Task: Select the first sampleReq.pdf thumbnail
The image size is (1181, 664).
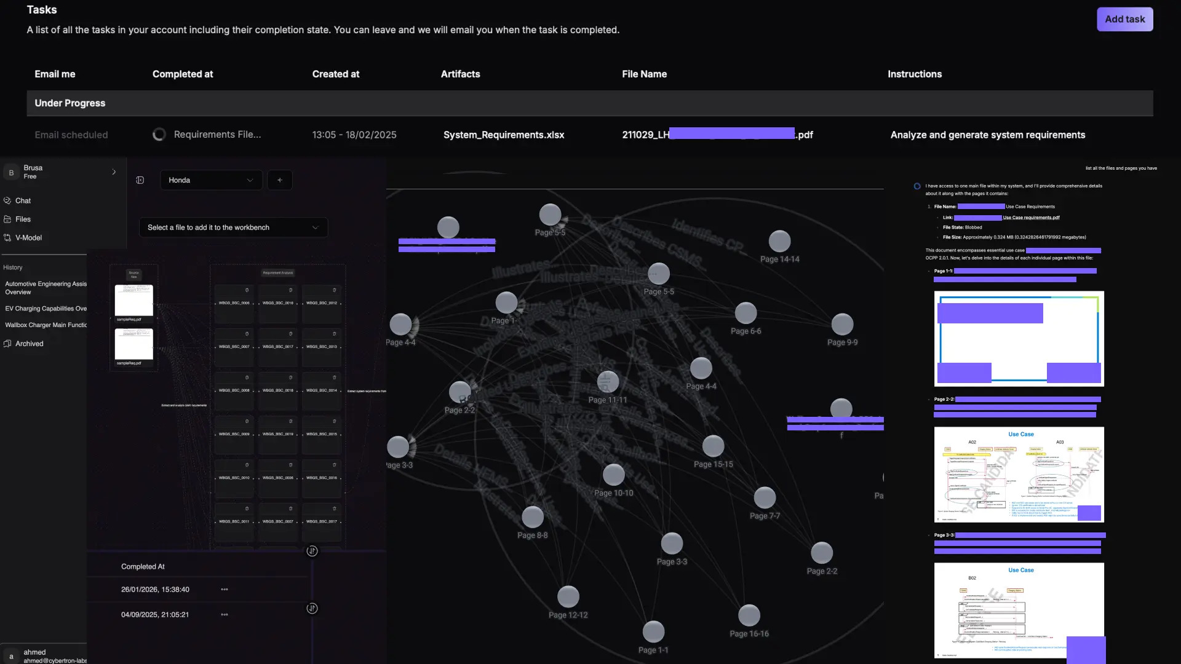Action: click(x=133, y=300)
